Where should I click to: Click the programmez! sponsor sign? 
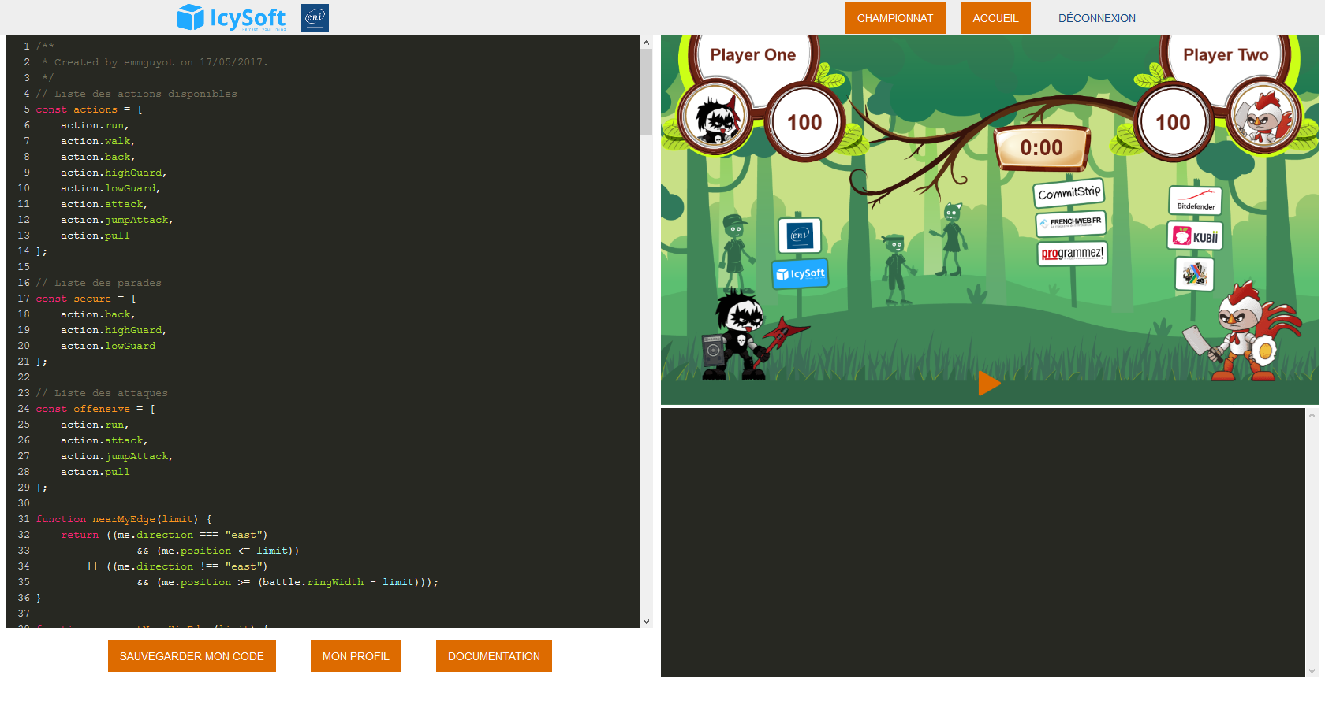(1072, 253)
